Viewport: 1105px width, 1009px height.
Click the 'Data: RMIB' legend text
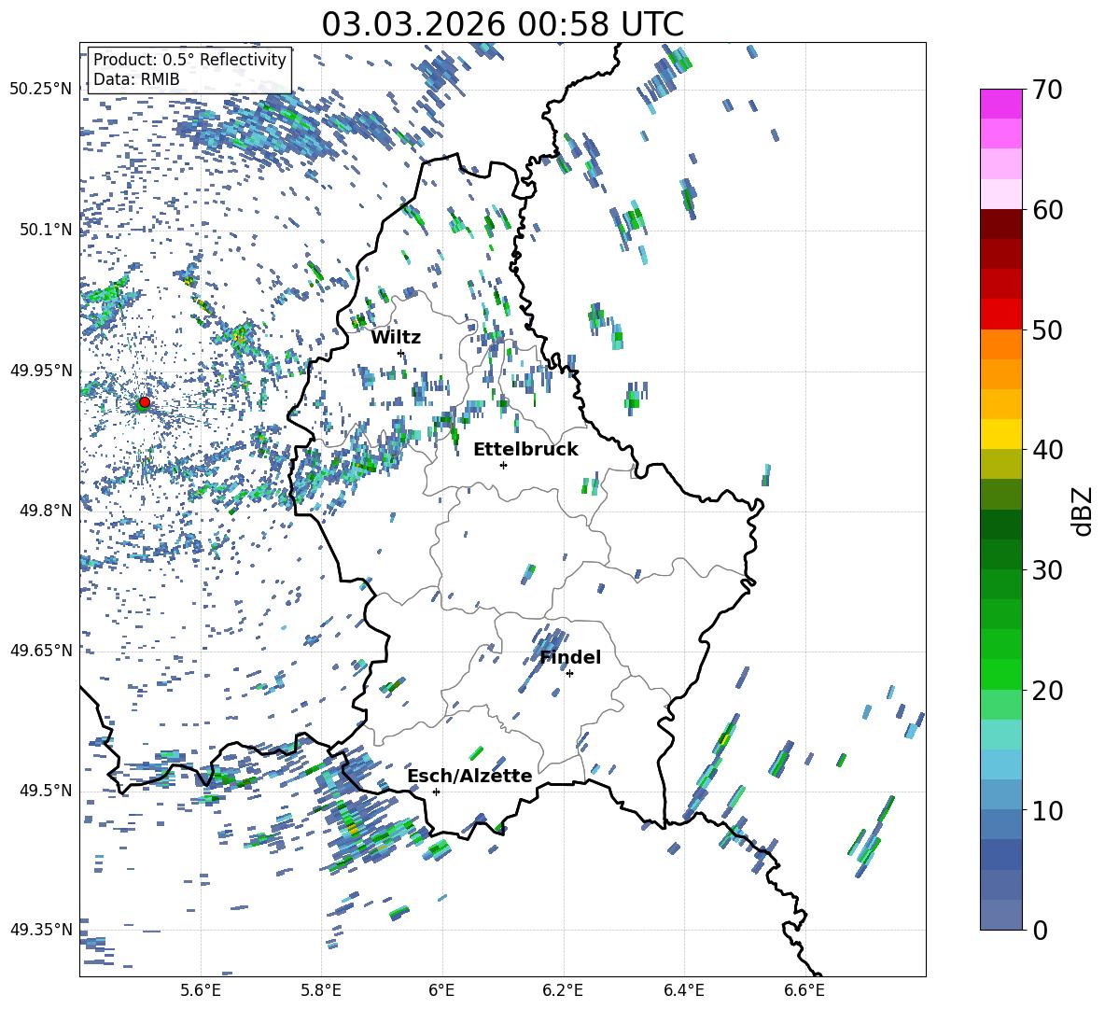pos(136,79)
